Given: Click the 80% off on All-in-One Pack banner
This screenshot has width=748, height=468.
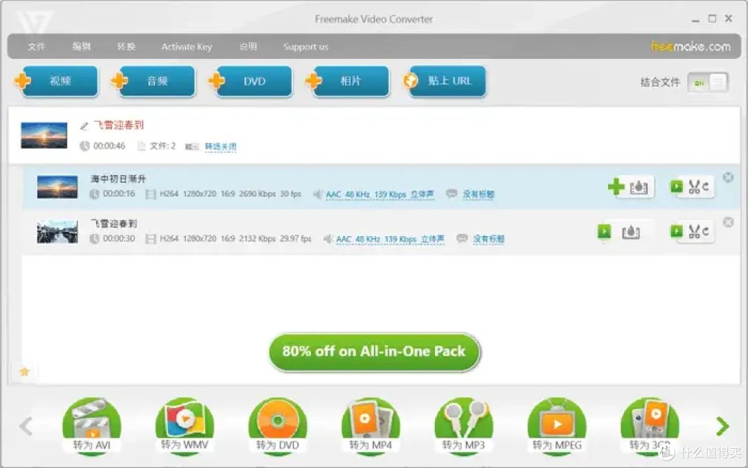Looking at the screenshot, I should point(374,352).
